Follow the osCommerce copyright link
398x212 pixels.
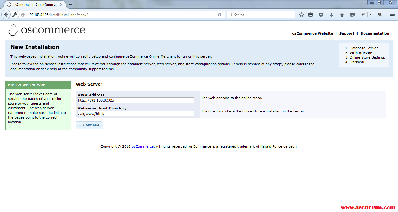143,146
